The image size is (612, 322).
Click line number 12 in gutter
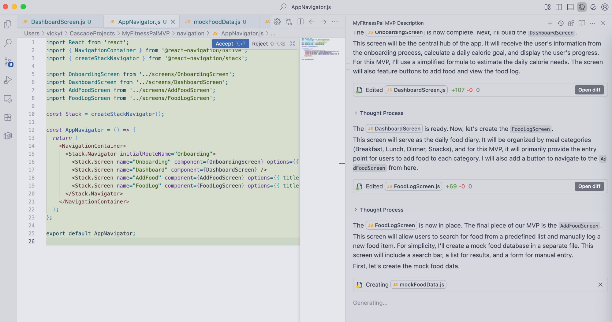32,130
